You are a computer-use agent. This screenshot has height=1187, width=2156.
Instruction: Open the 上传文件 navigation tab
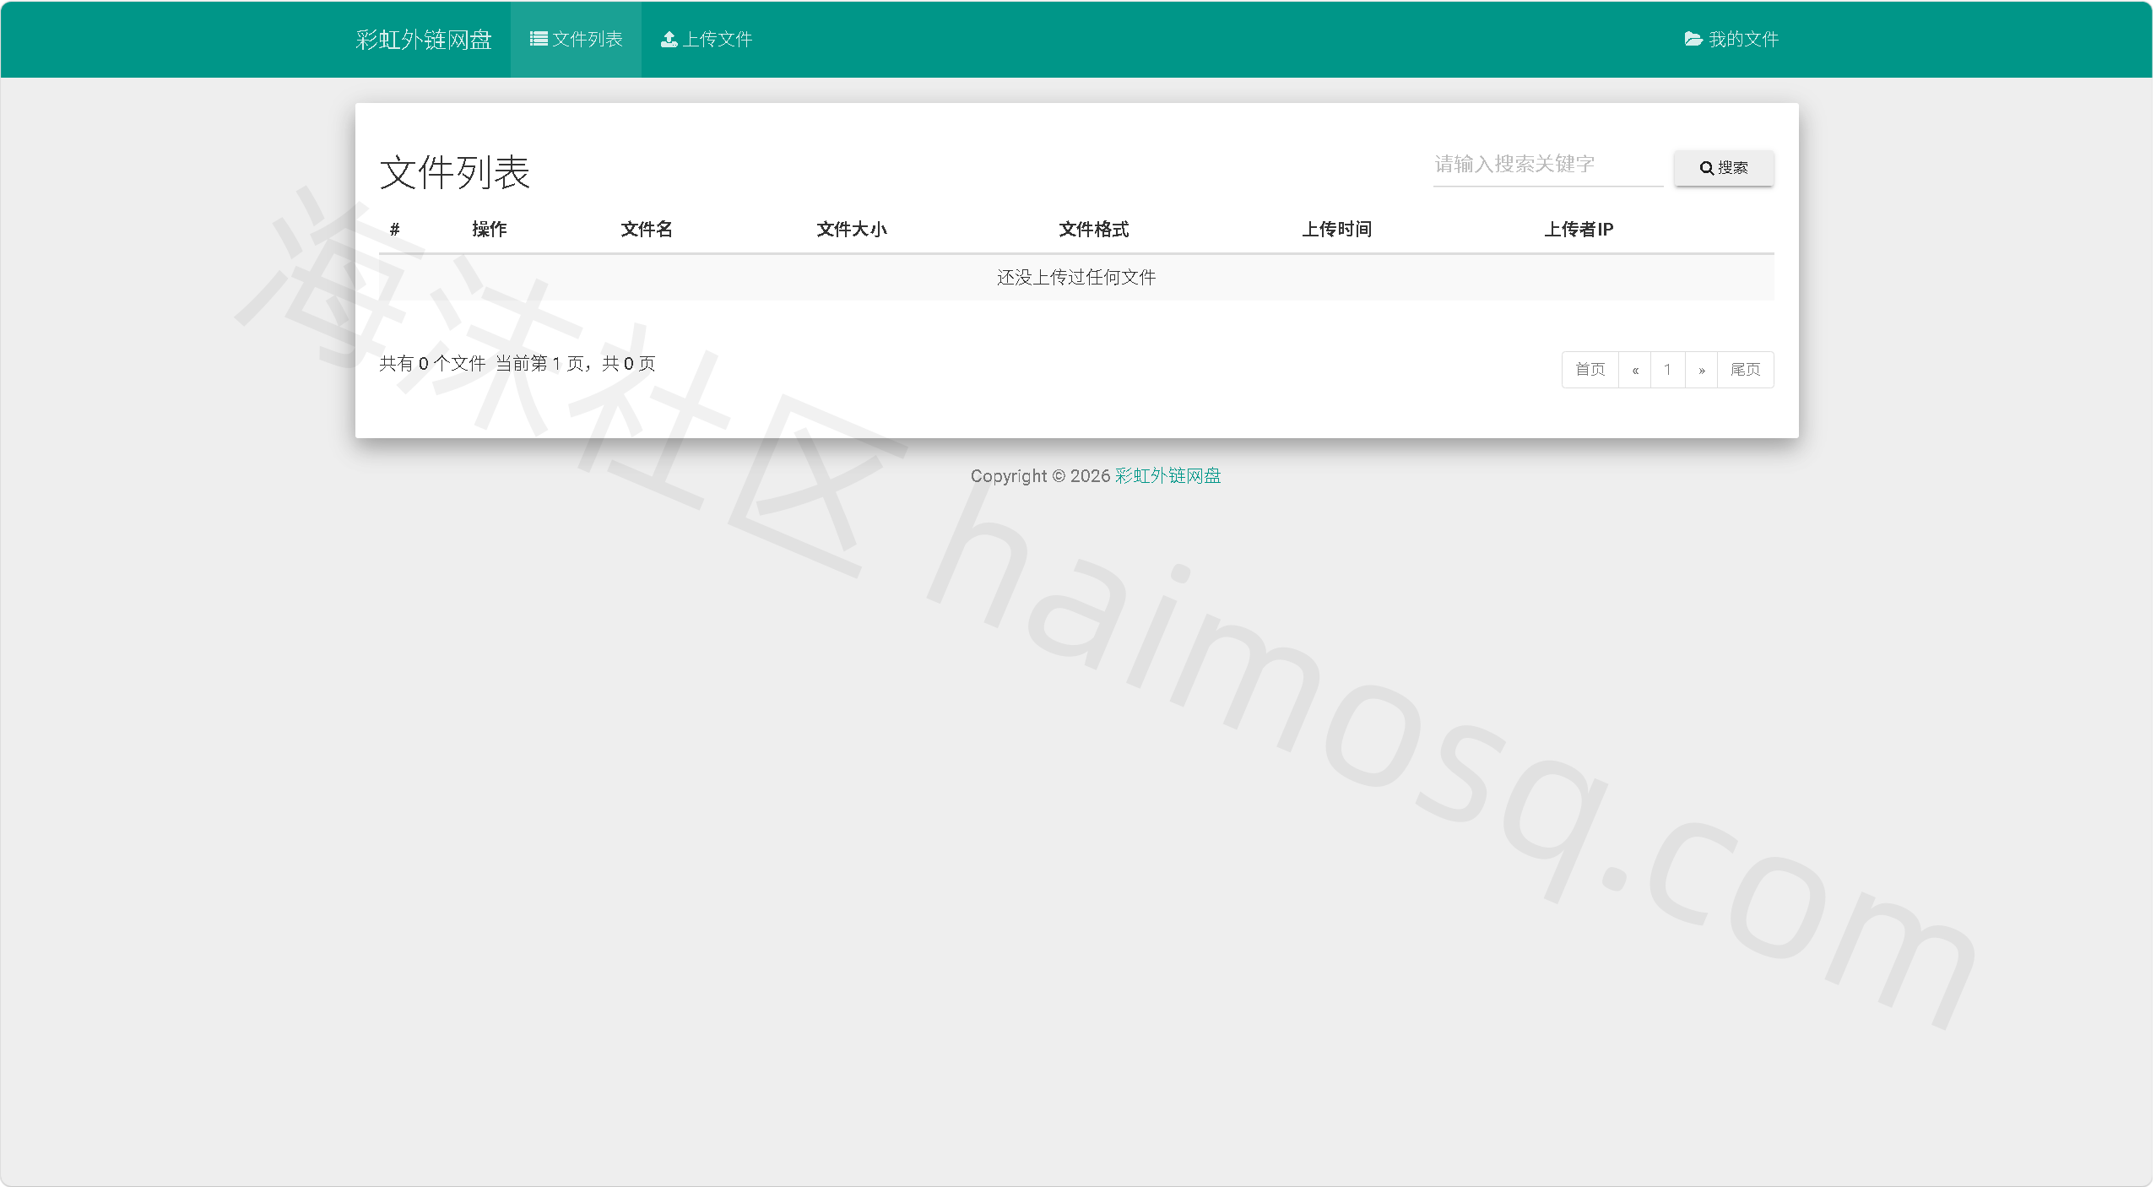707,40
